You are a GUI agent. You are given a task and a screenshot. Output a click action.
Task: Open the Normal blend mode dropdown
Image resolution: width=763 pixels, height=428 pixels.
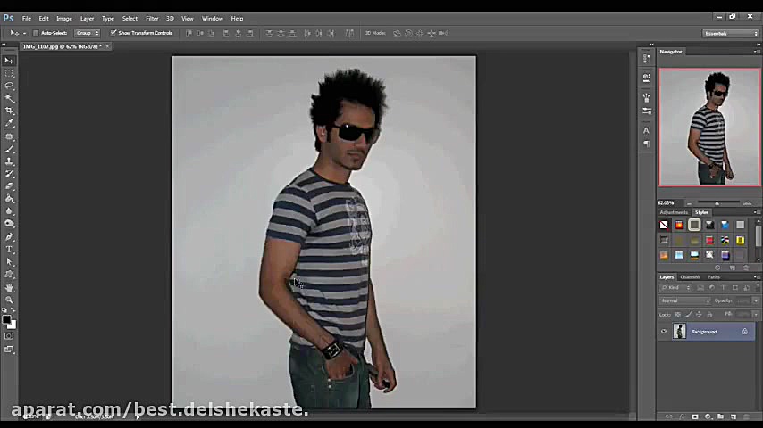pyautogui.click(x=684, y=300)
